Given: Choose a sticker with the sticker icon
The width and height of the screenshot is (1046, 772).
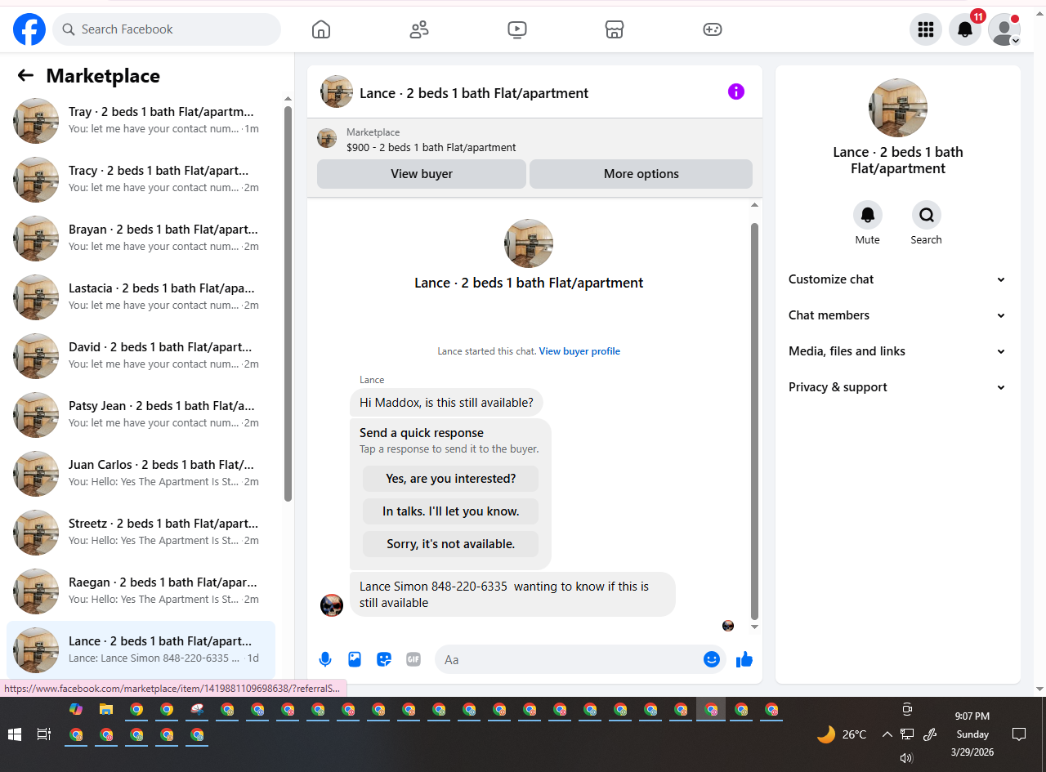Looking at the screenshot, I should (x=384, y=659).
